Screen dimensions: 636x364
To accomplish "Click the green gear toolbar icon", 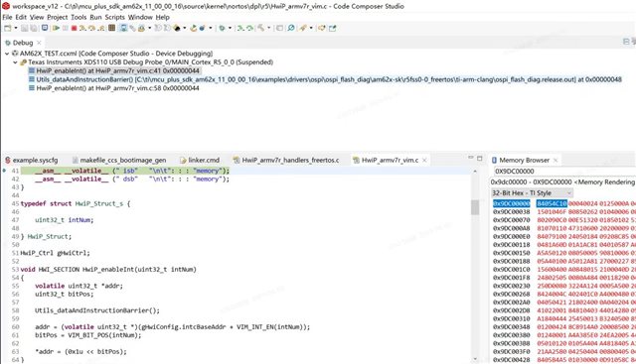I will pyautogui.click(x=222, y=28).
